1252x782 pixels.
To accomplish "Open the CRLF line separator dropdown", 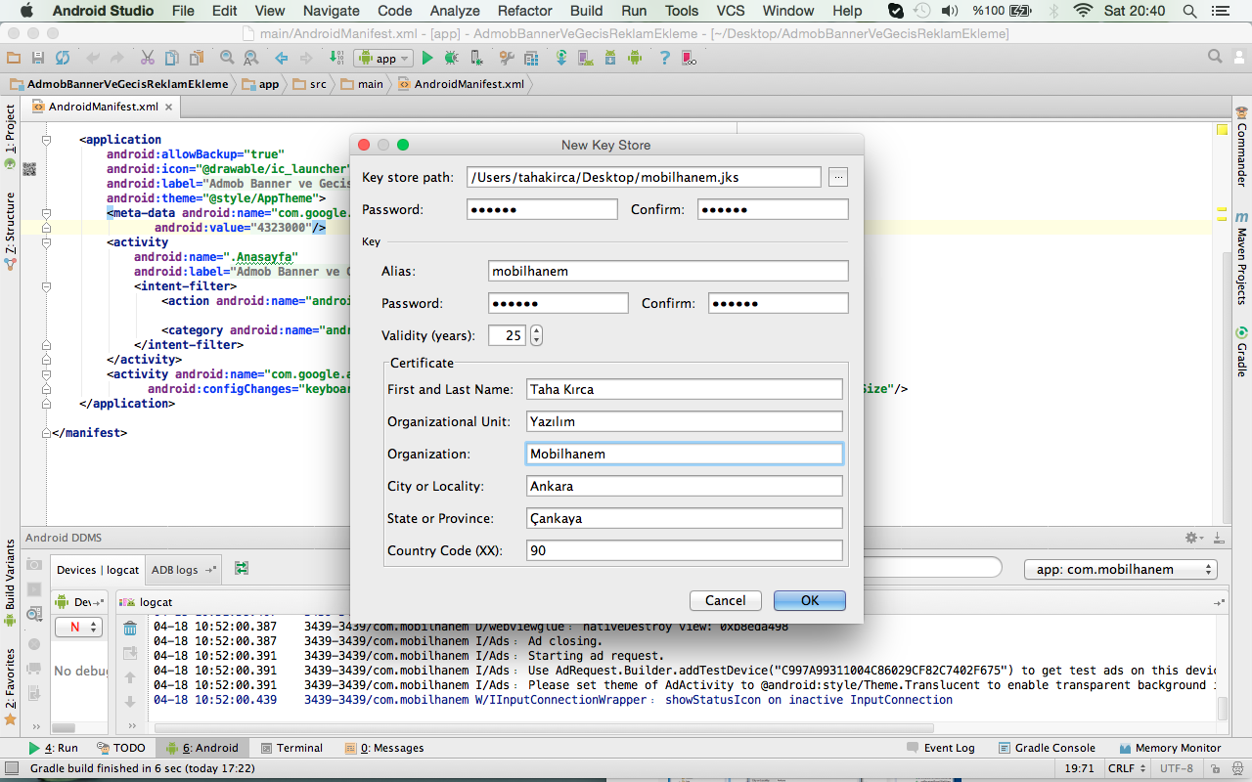I will click(1127, 768).
